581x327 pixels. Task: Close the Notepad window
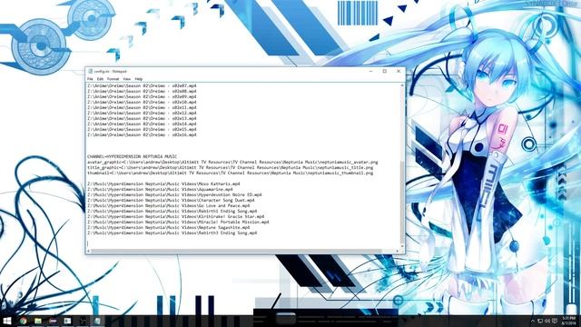(399, 71)
